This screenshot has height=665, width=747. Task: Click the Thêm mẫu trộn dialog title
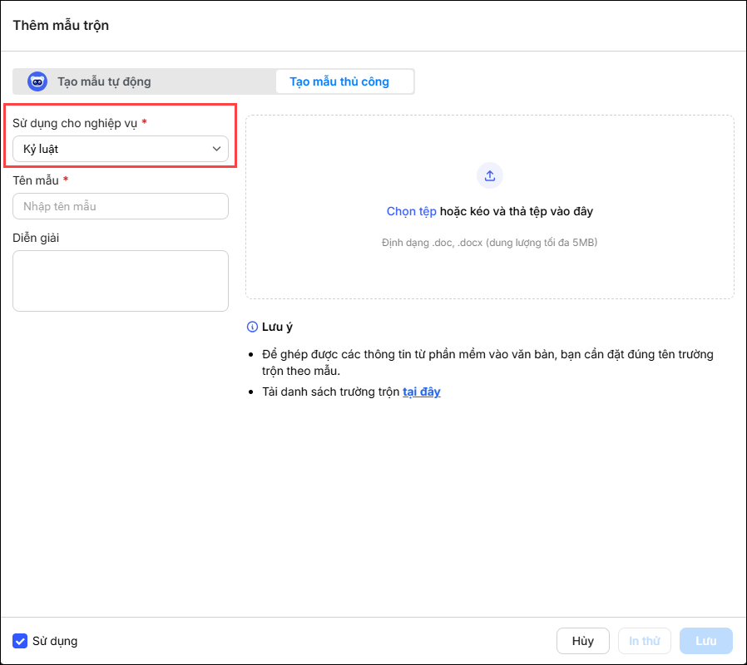(x=61, y=25)
